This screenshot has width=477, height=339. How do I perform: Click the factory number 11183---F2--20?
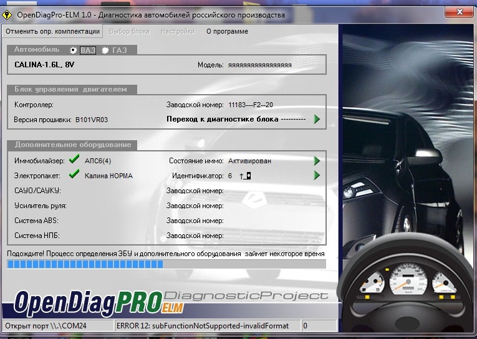click(x=251, y=105)
